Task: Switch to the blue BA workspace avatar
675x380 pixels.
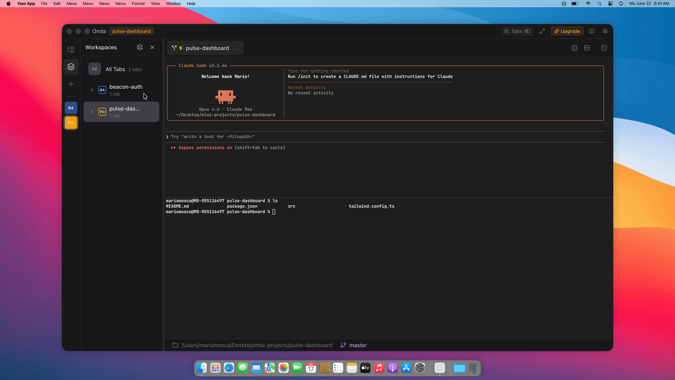Action: [x=71, y=108]
